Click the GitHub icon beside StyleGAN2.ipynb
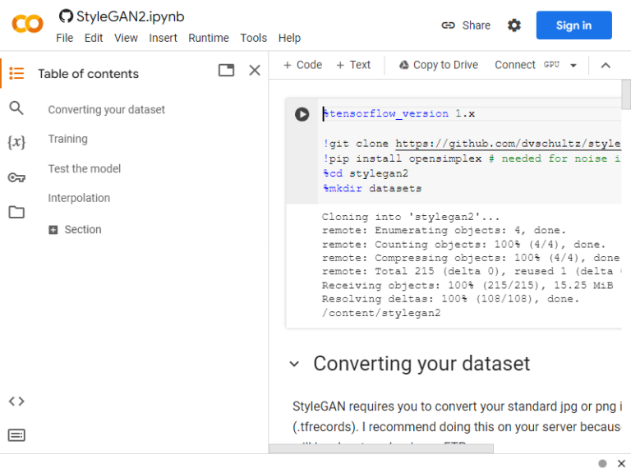Viewport: 631px width, 473px height. click(66, 16)
